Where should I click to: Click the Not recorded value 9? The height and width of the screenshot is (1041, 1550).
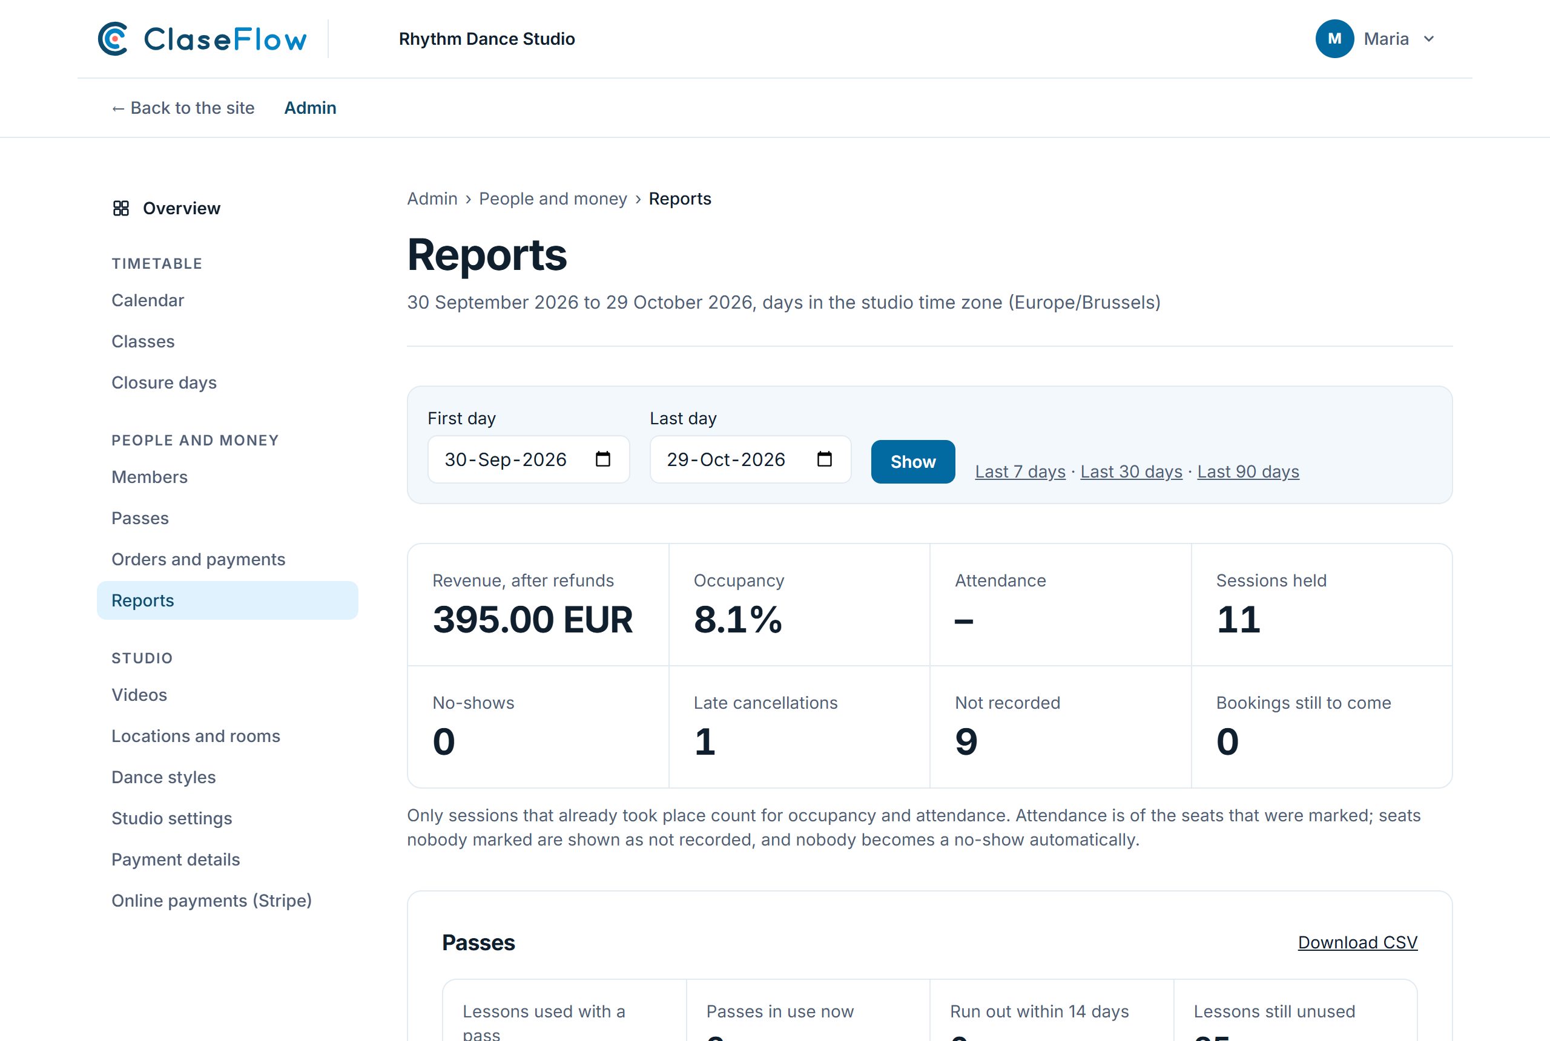coord(966,741)
